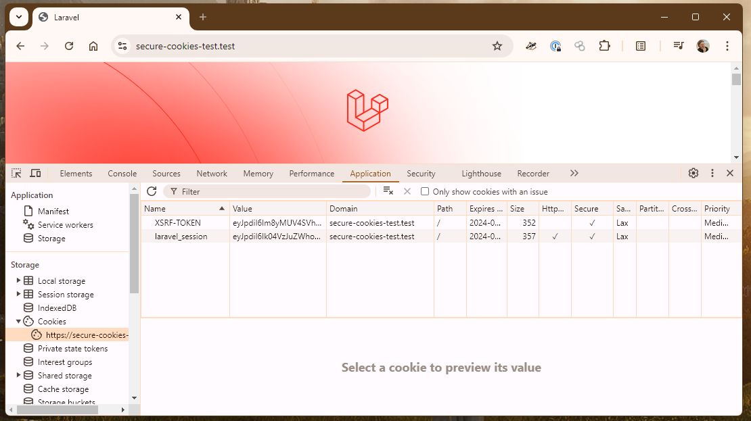Expand the Local storage tree node
The height and width of the screenshot is (421, 751).
18,280
